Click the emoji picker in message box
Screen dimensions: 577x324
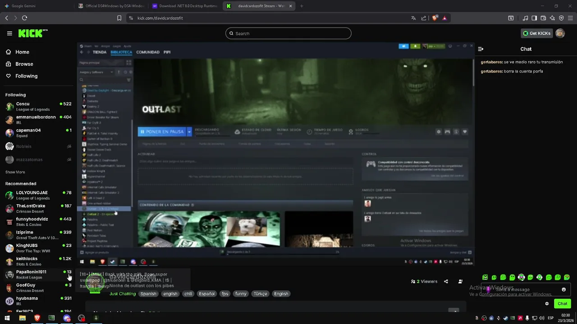[563, 289]
